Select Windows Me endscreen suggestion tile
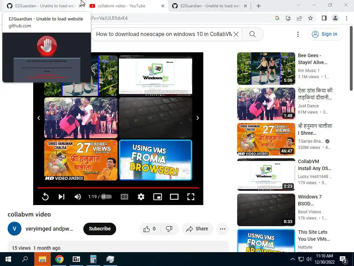The width and height of the screenshot is (354, 266). pos(156,75)
